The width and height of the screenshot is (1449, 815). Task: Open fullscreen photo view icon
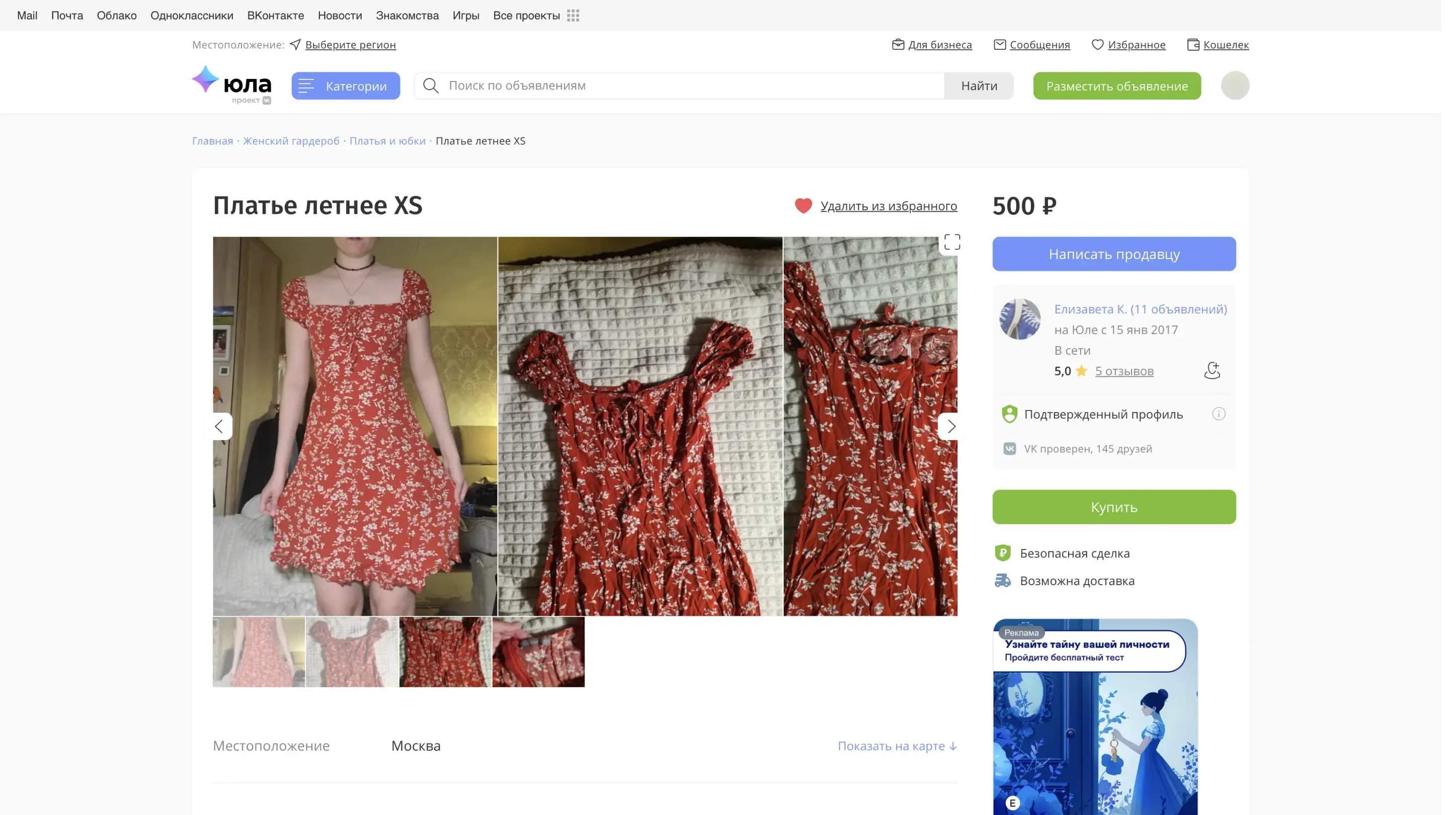[952, 242]
